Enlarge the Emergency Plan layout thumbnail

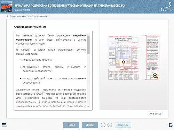pos(134,57)
